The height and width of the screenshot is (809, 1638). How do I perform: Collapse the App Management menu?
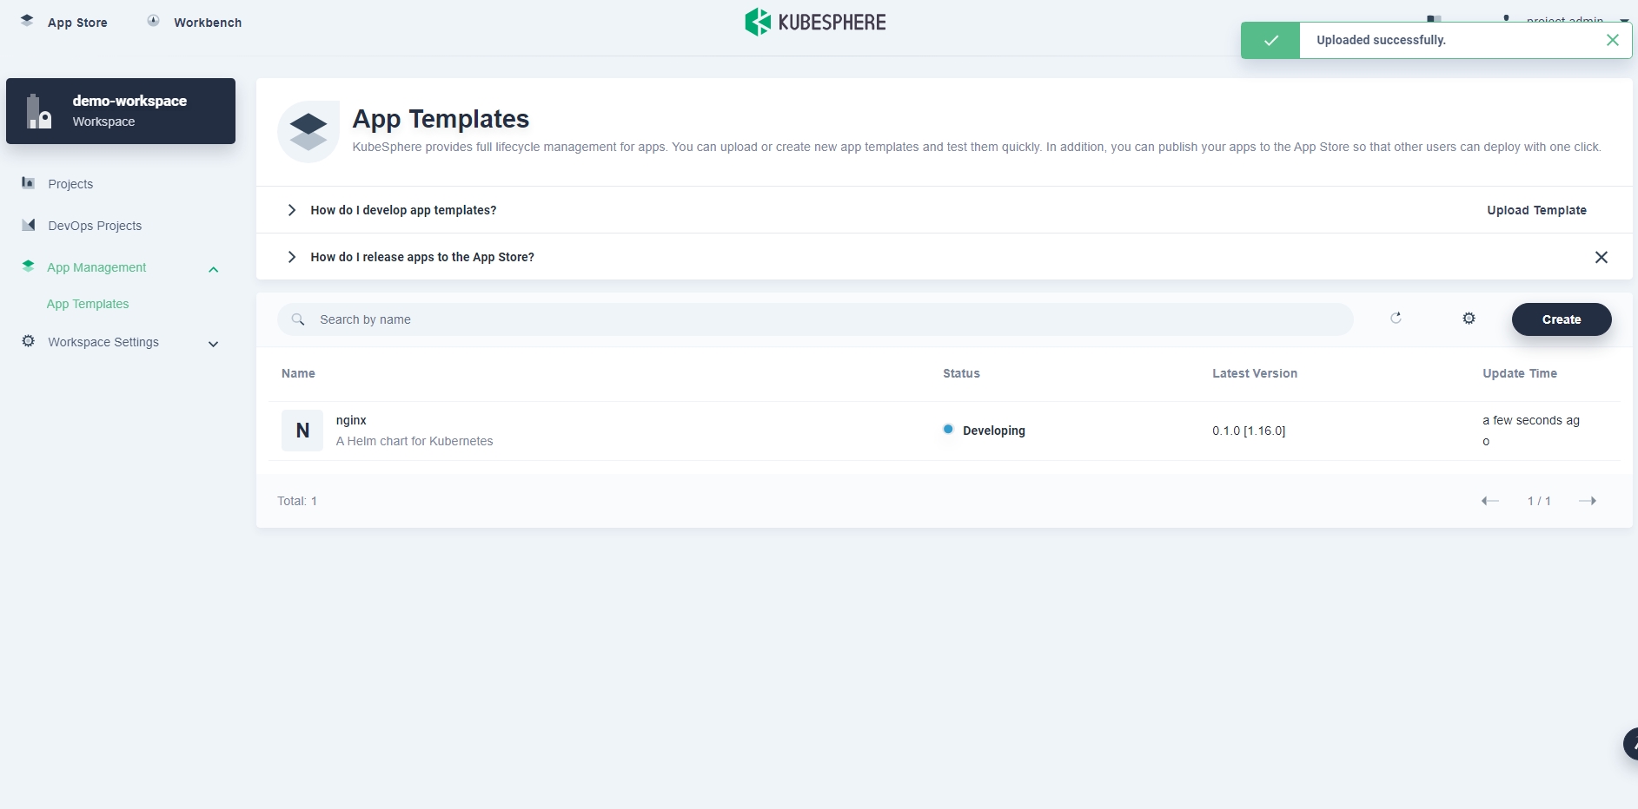click(x=213, y=269)
